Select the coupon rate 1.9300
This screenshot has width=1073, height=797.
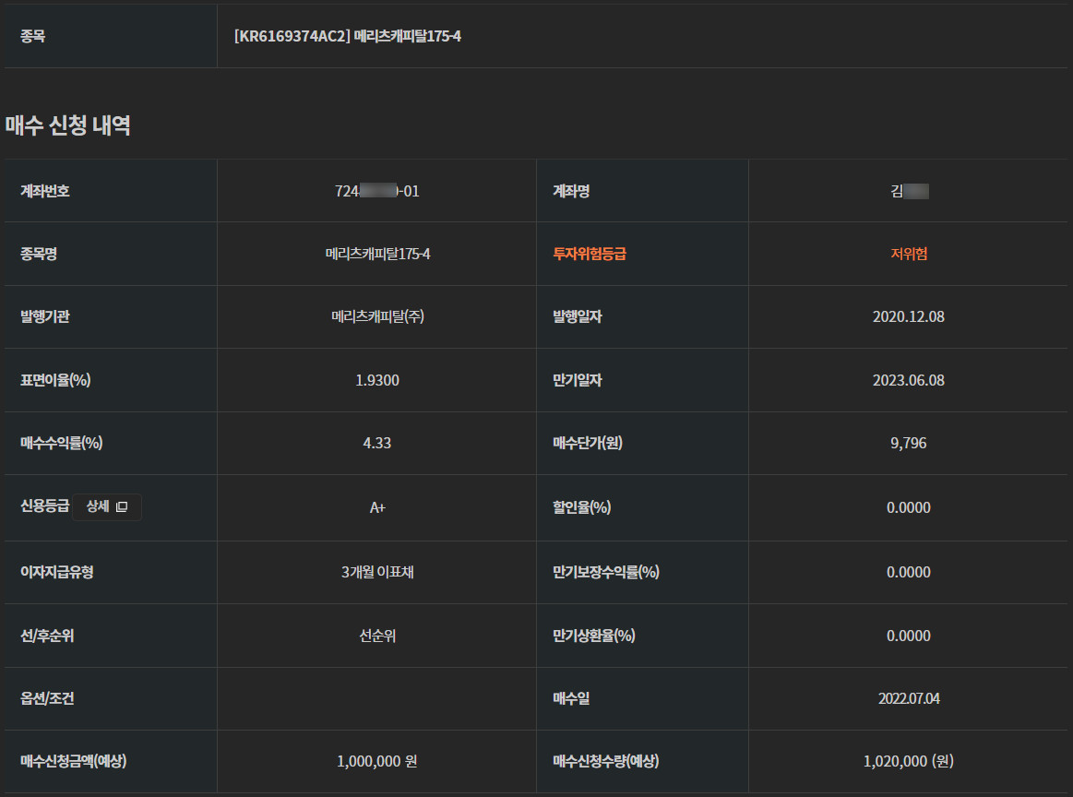[377, 380]
